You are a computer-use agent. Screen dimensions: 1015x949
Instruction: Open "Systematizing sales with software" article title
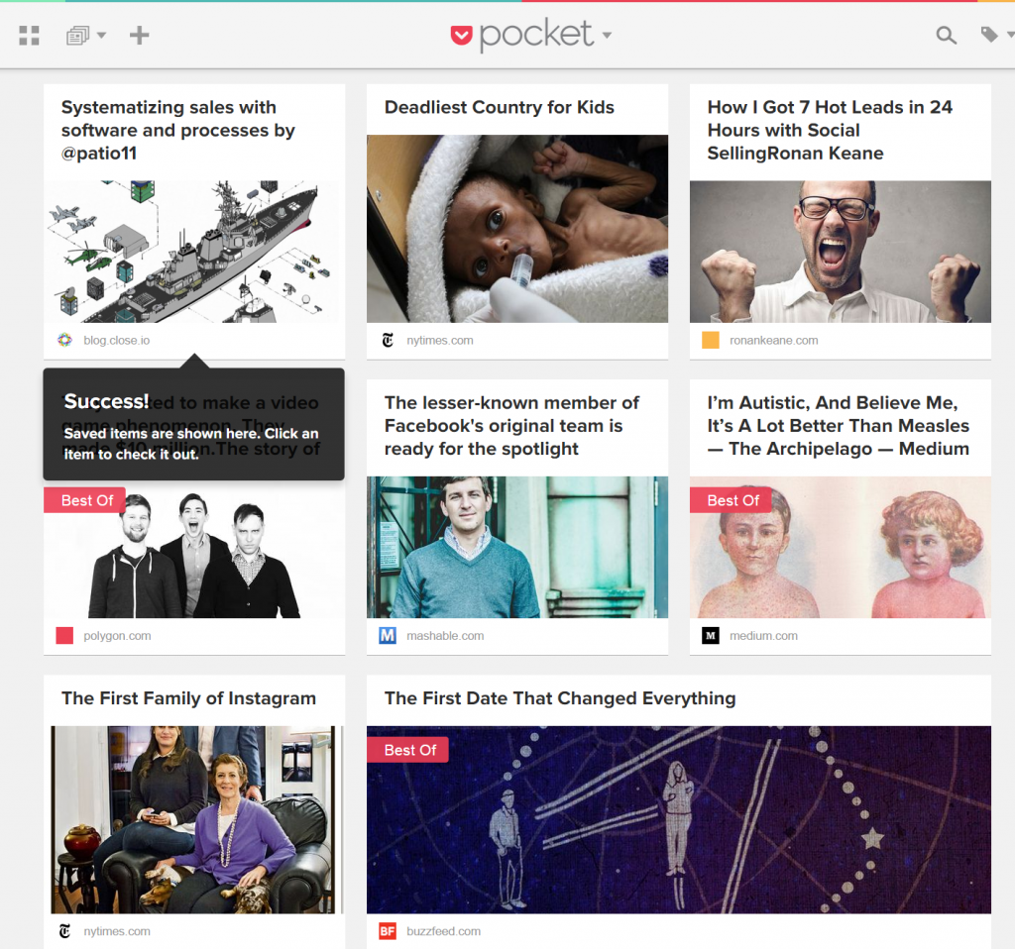(178, 130)
